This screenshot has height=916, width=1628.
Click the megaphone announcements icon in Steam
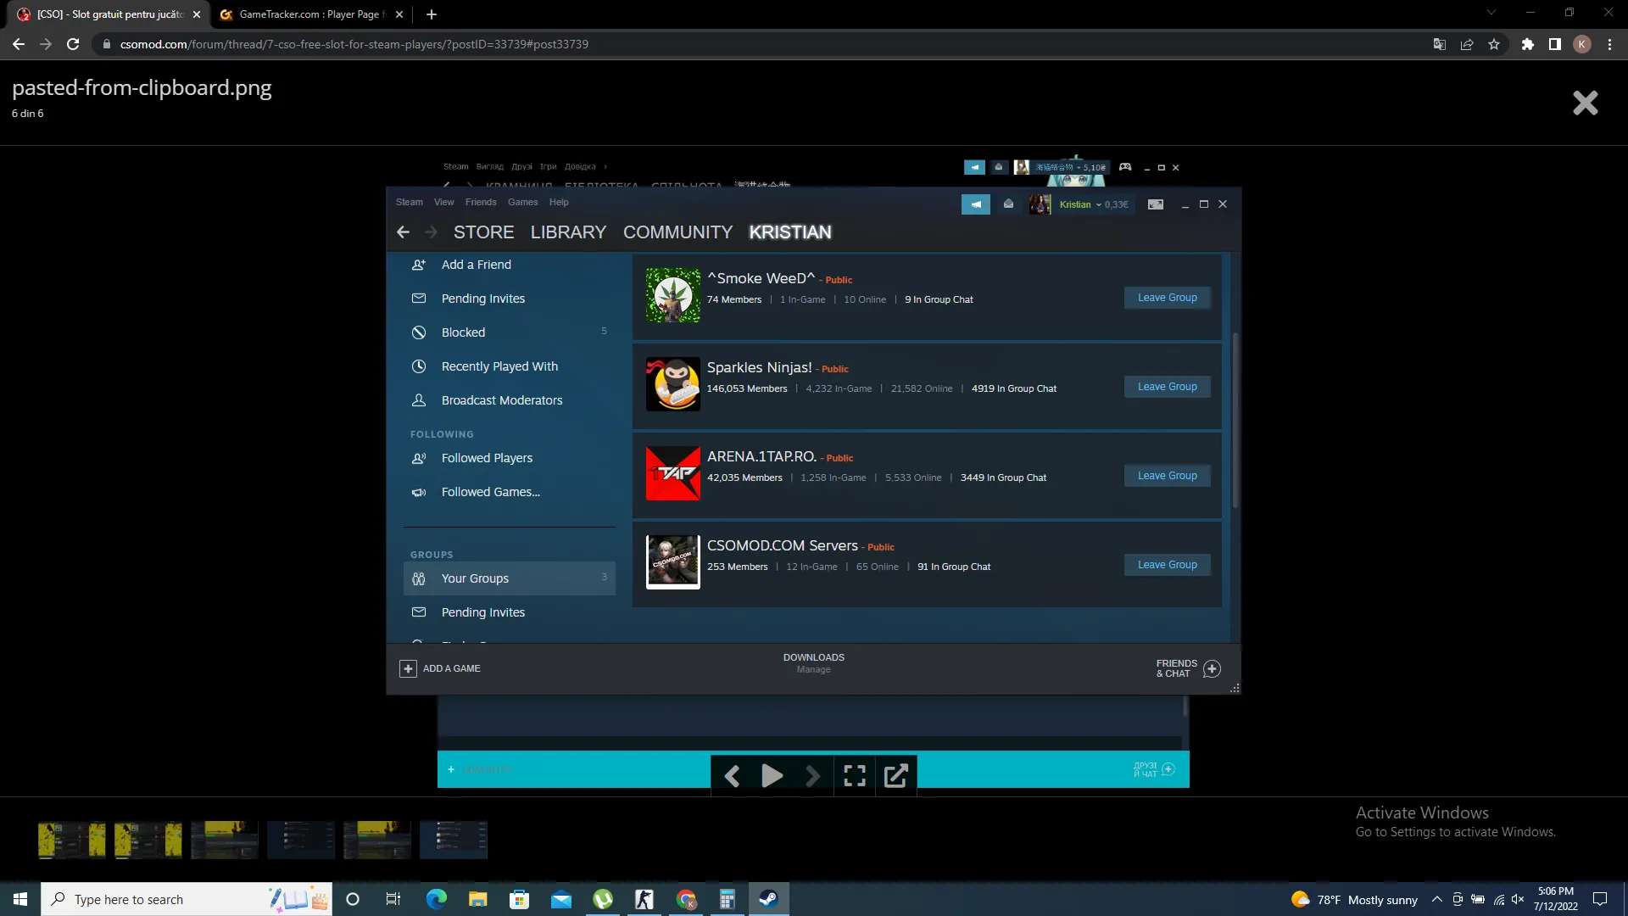coord(975,204)
